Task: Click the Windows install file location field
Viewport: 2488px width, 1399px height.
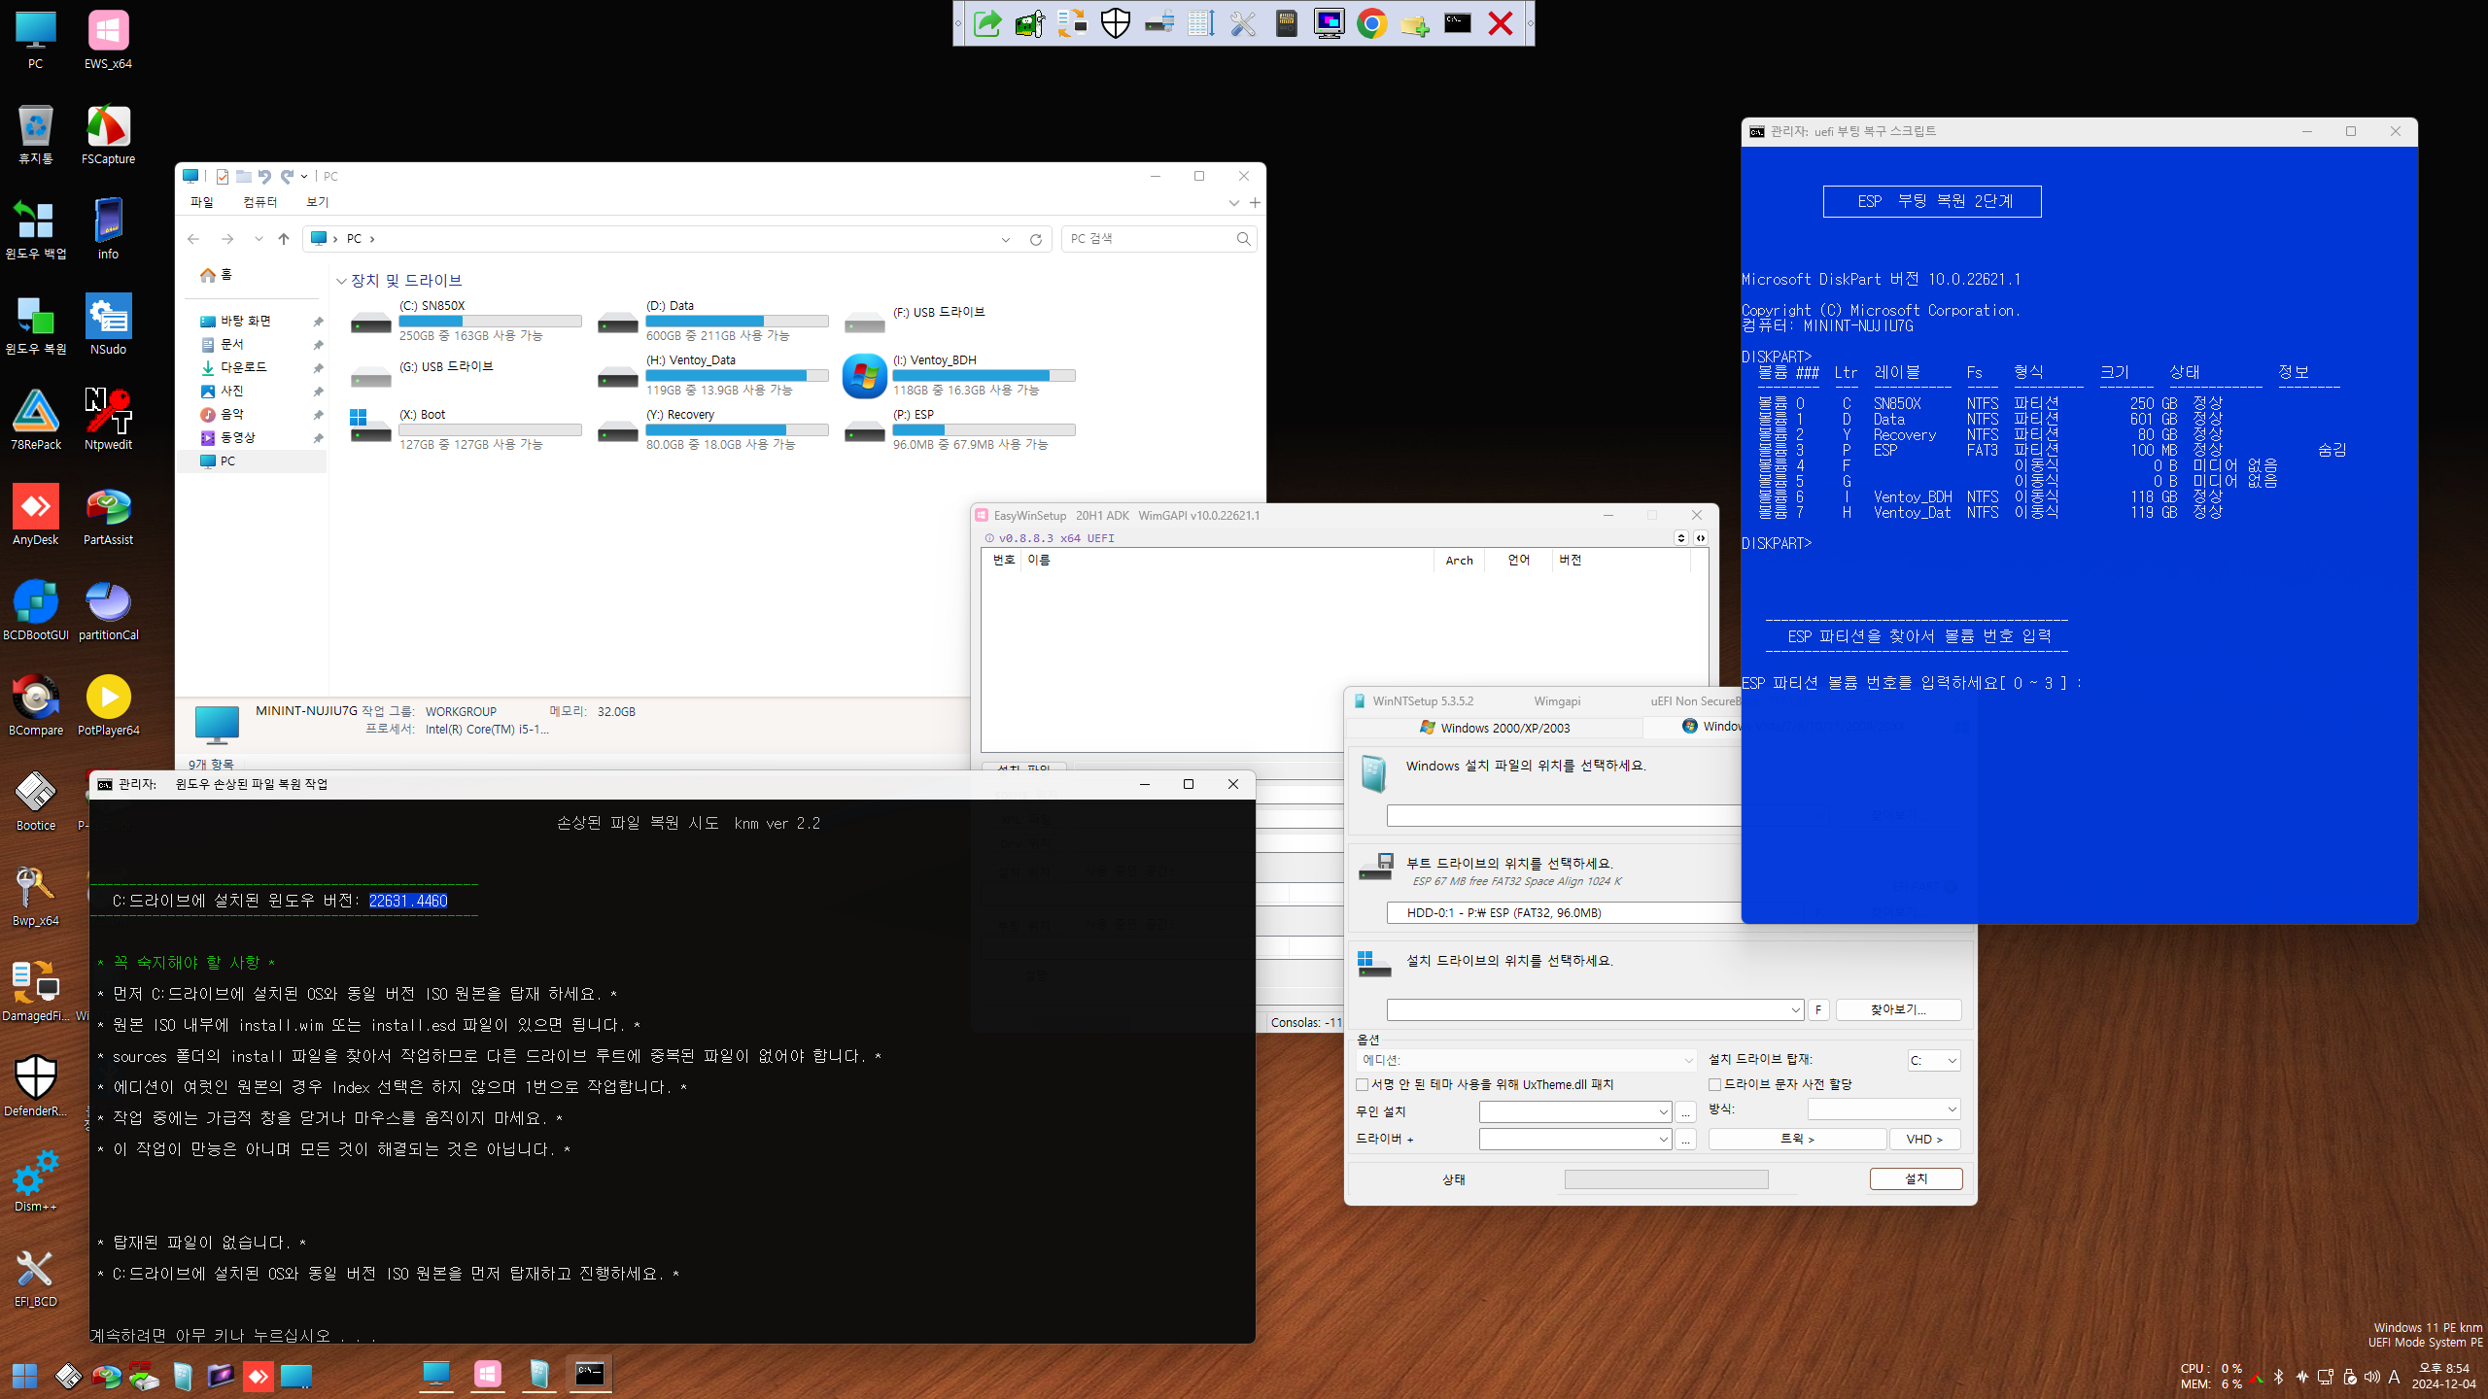Action: pos(1563,815)
